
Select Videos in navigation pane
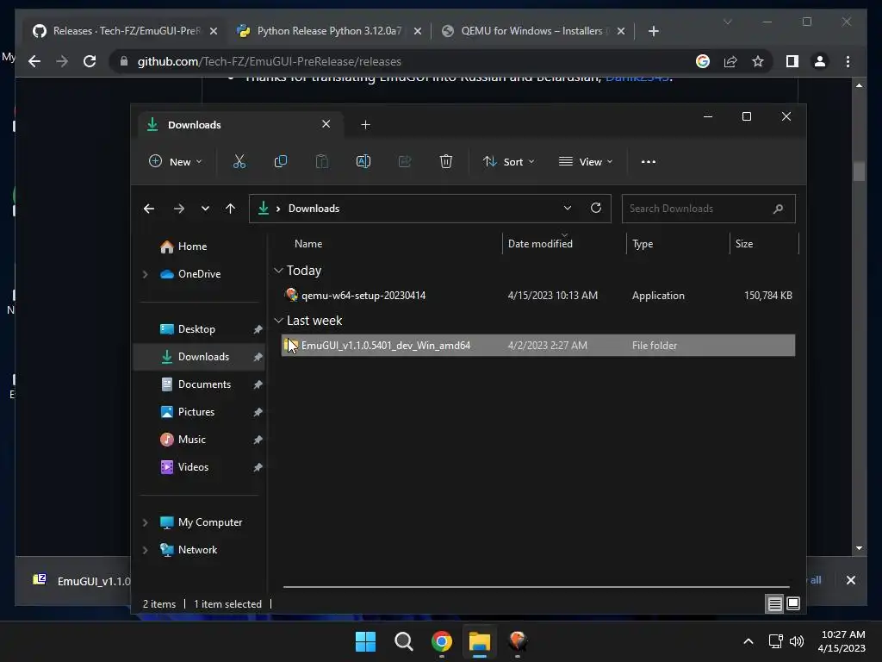(199, 467)
